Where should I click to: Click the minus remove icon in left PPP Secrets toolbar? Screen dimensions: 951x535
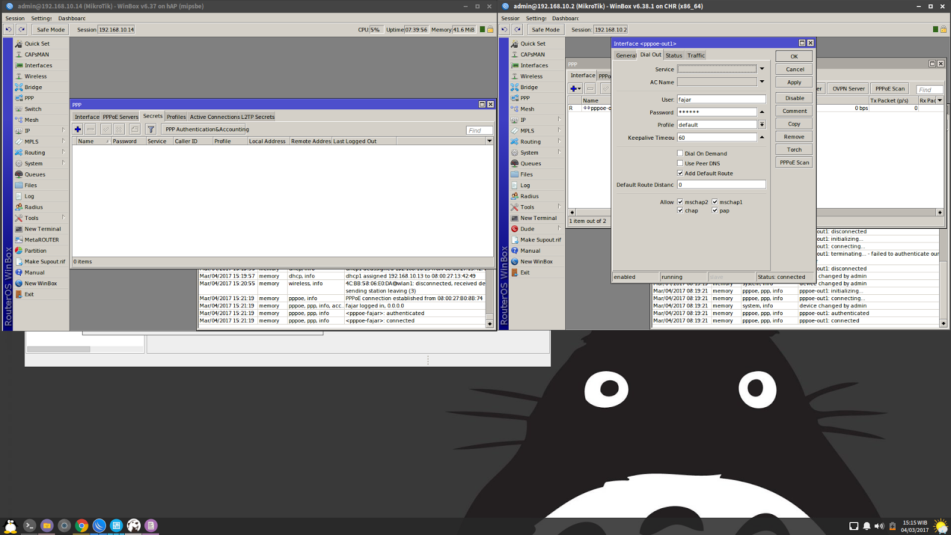tap(91, 129)
